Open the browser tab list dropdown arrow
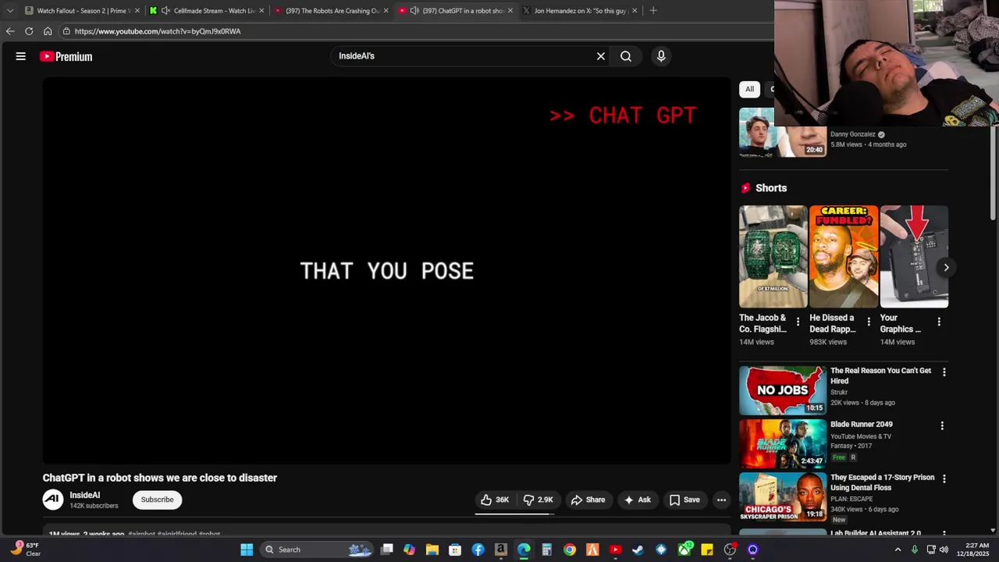Viewport: 999px width, 562px height. click(x=10, y=10)
